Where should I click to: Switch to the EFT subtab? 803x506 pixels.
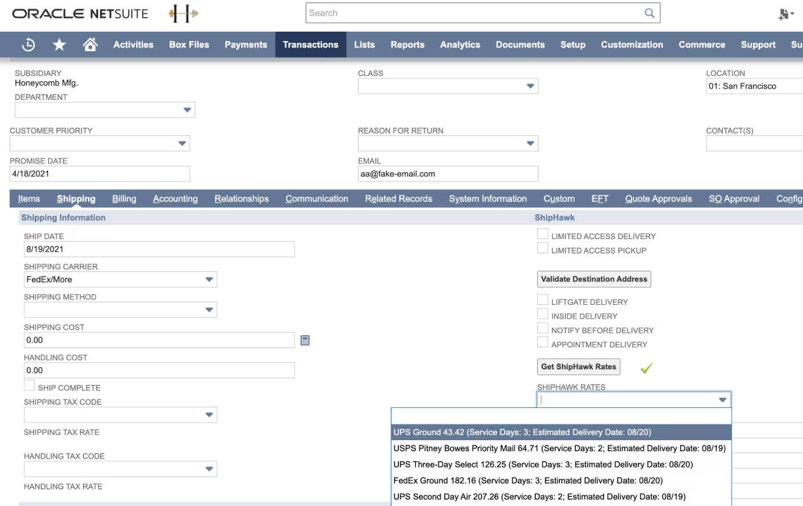[x=600, y=199]
